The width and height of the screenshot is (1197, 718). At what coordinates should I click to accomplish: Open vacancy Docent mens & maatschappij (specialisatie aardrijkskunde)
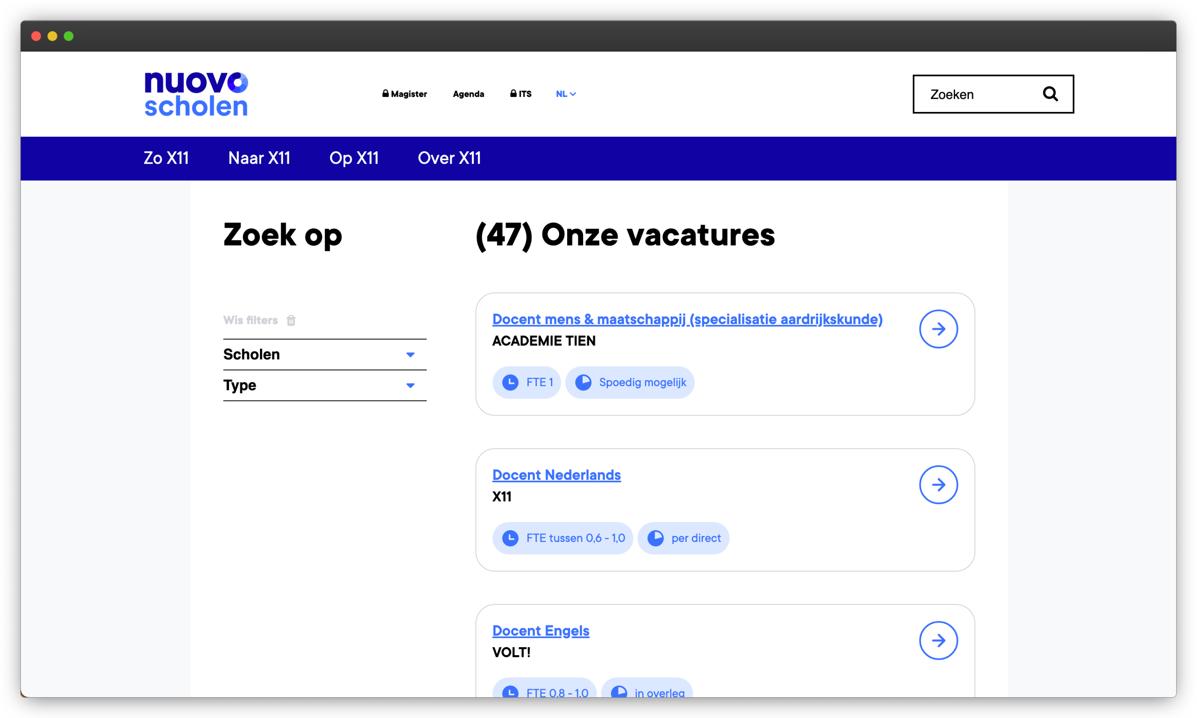pos(687,319)
